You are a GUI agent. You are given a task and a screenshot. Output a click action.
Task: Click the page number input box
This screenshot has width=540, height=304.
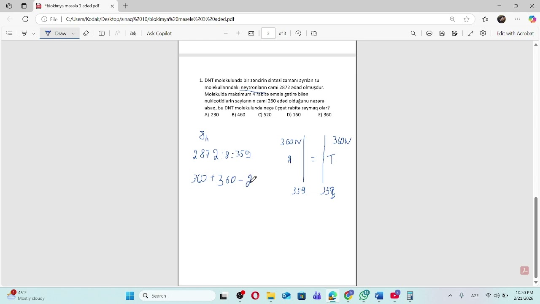tap(268, 33)
